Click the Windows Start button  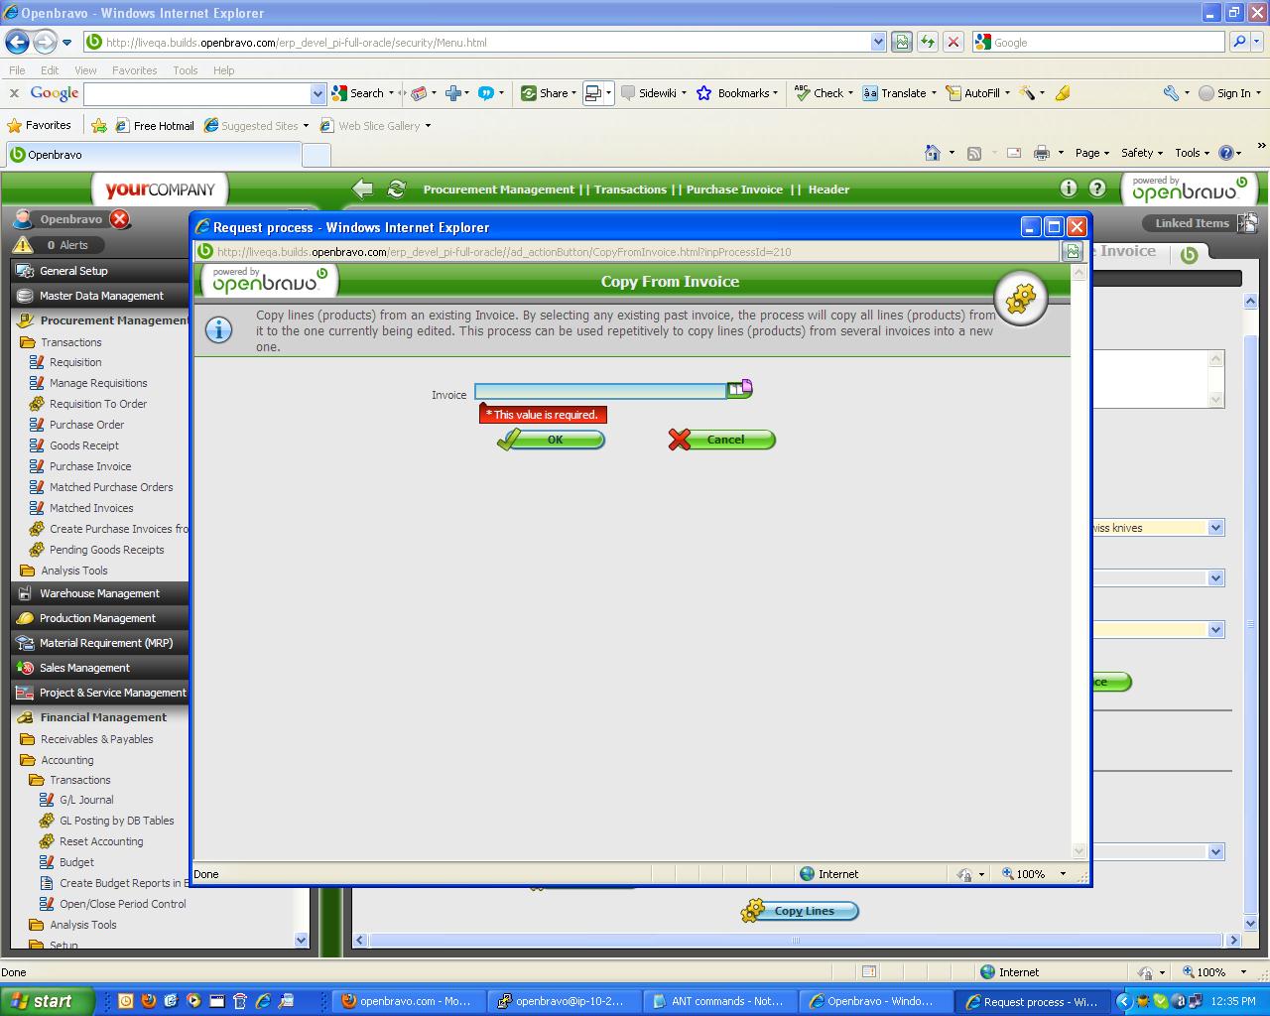click(x=45, y=1001)
